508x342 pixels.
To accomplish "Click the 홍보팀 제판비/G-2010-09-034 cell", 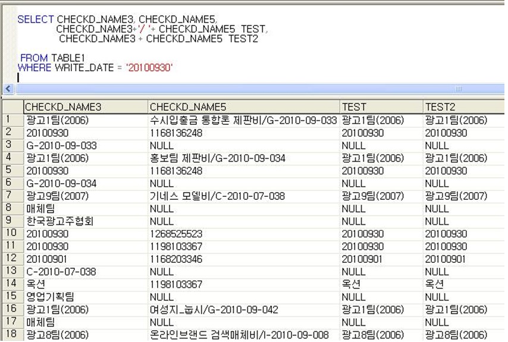I will pos(217,158).
